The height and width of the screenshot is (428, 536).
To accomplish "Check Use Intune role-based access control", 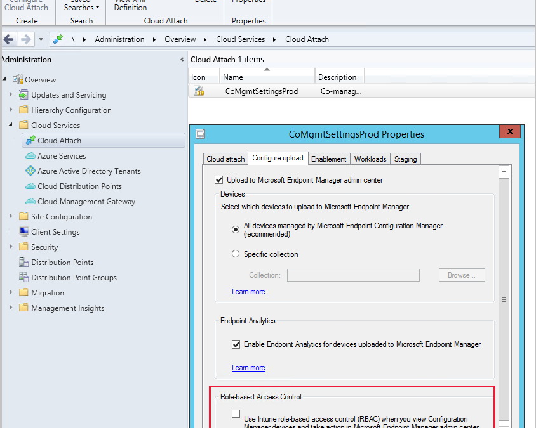I will point(236,413).
